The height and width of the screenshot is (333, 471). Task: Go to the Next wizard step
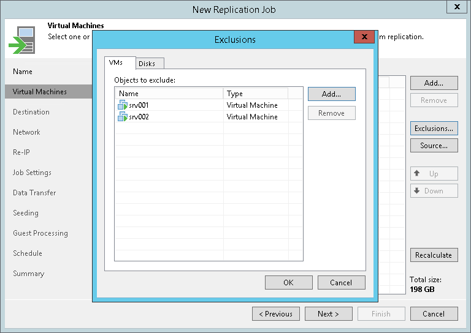tap(329, 314)
